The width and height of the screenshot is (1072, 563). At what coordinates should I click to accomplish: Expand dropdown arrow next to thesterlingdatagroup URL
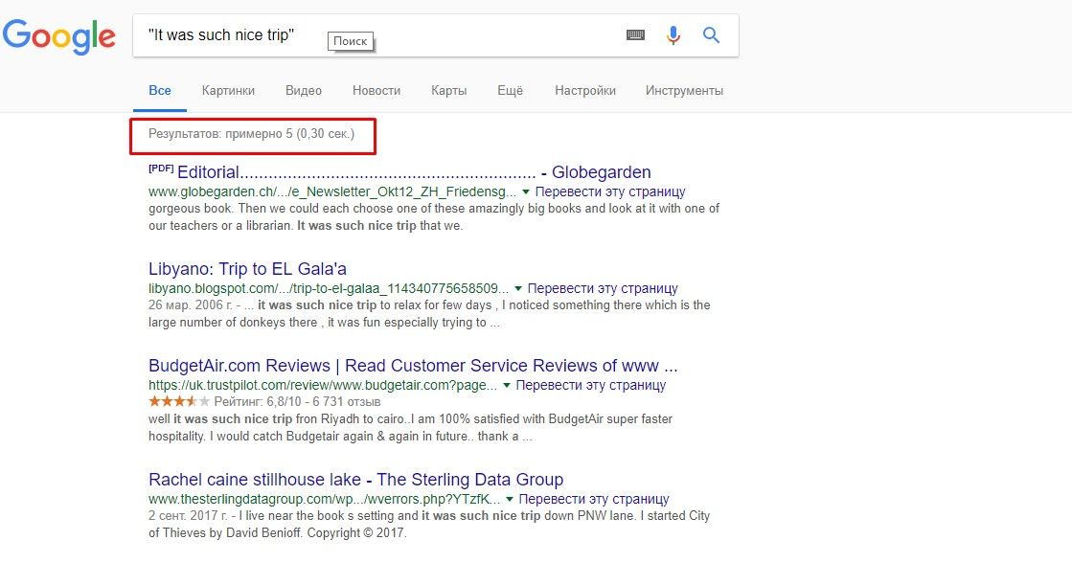[x=510, y=500]
